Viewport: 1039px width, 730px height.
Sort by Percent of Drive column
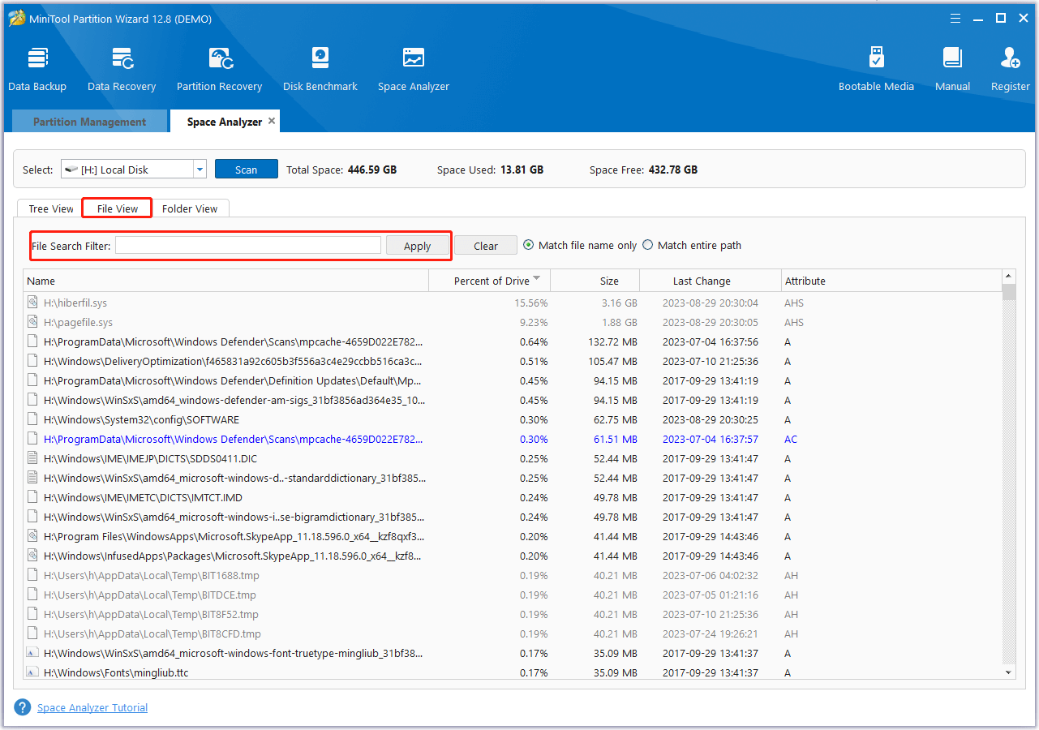pyautogui.click(x=489, y=281)
